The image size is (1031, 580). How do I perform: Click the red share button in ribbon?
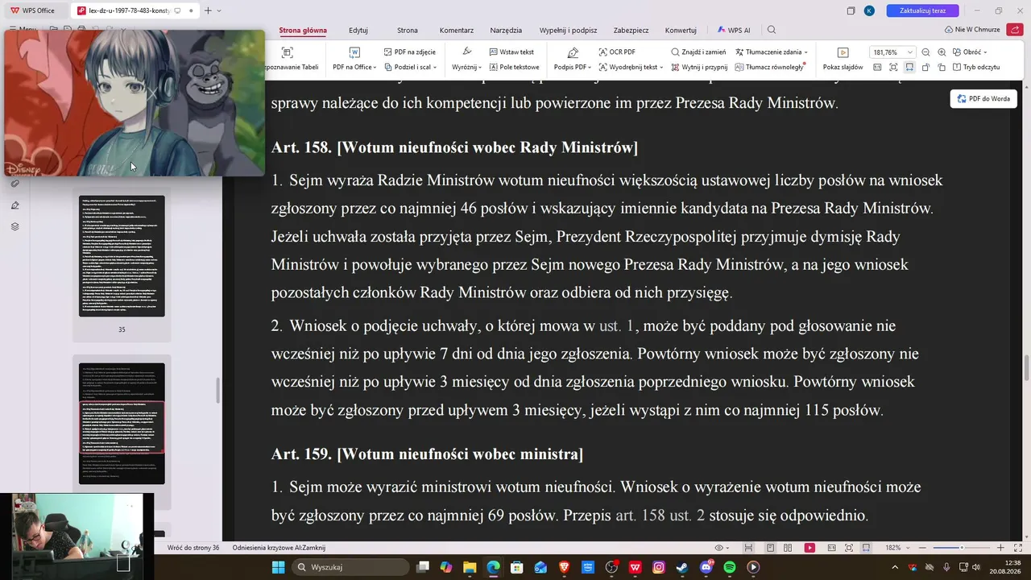pos(1013,30)
